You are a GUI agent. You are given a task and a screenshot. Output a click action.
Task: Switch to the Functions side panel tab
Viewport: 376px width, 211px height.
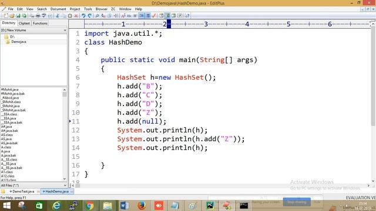tap(40, 23)
